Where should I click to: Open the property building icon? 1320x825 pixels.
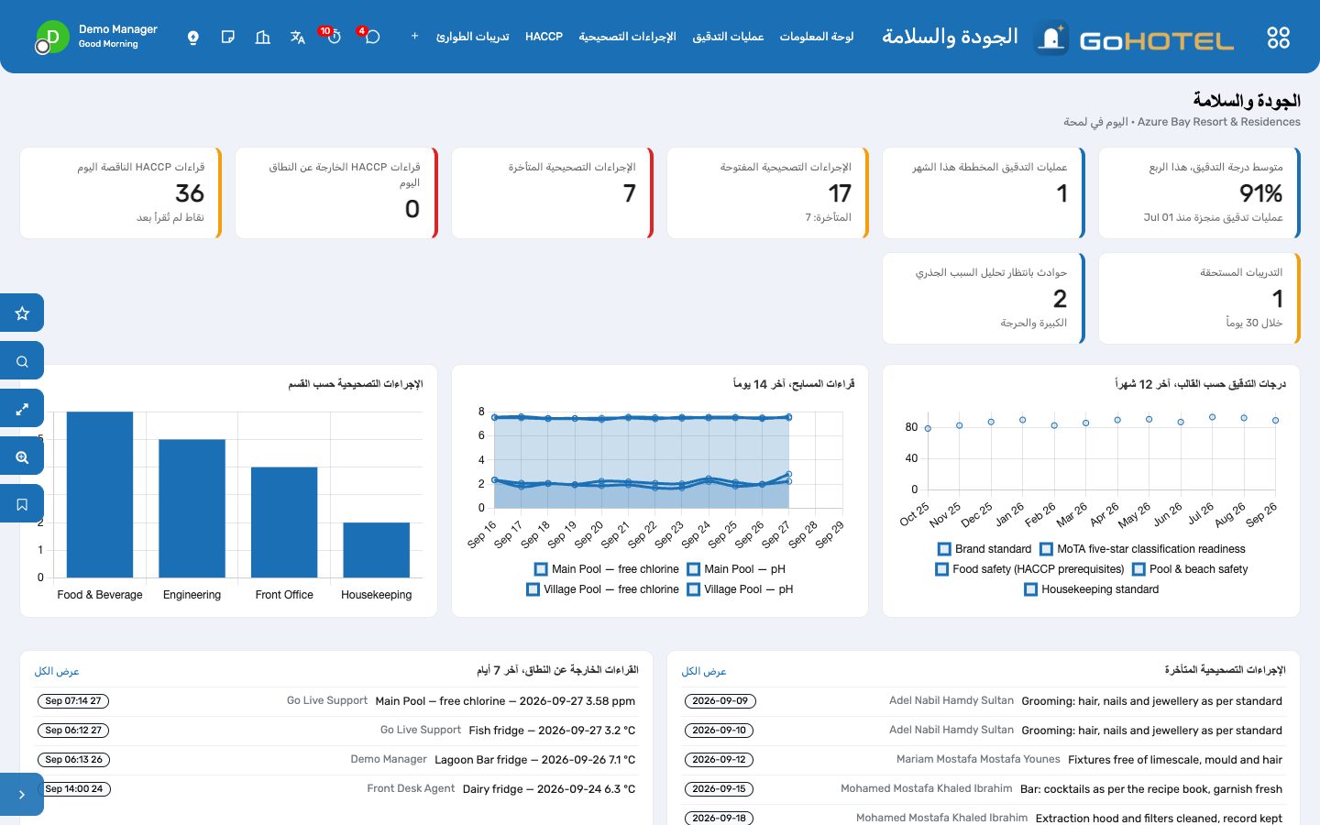coord(262,37)
